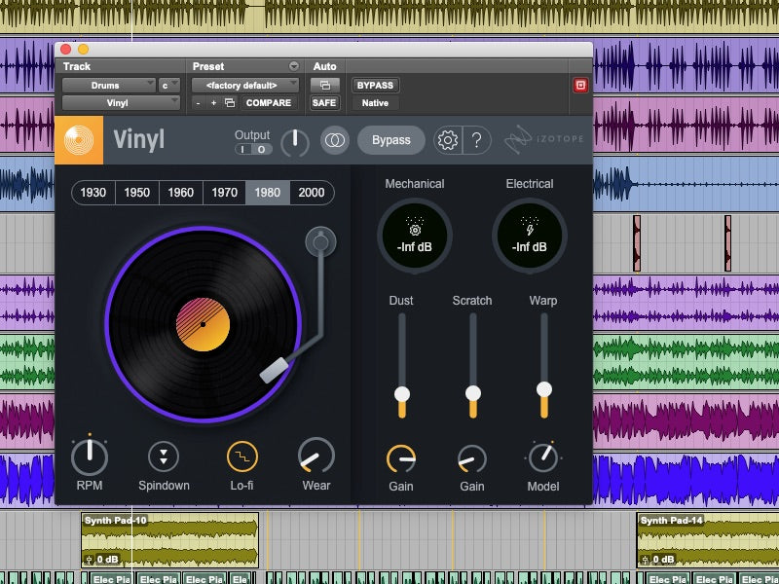Image resolution: width=779 pixels, height=584 pixels.
Task: Toggle the Vinyl Bypass pill button
Action: (391, 140)
